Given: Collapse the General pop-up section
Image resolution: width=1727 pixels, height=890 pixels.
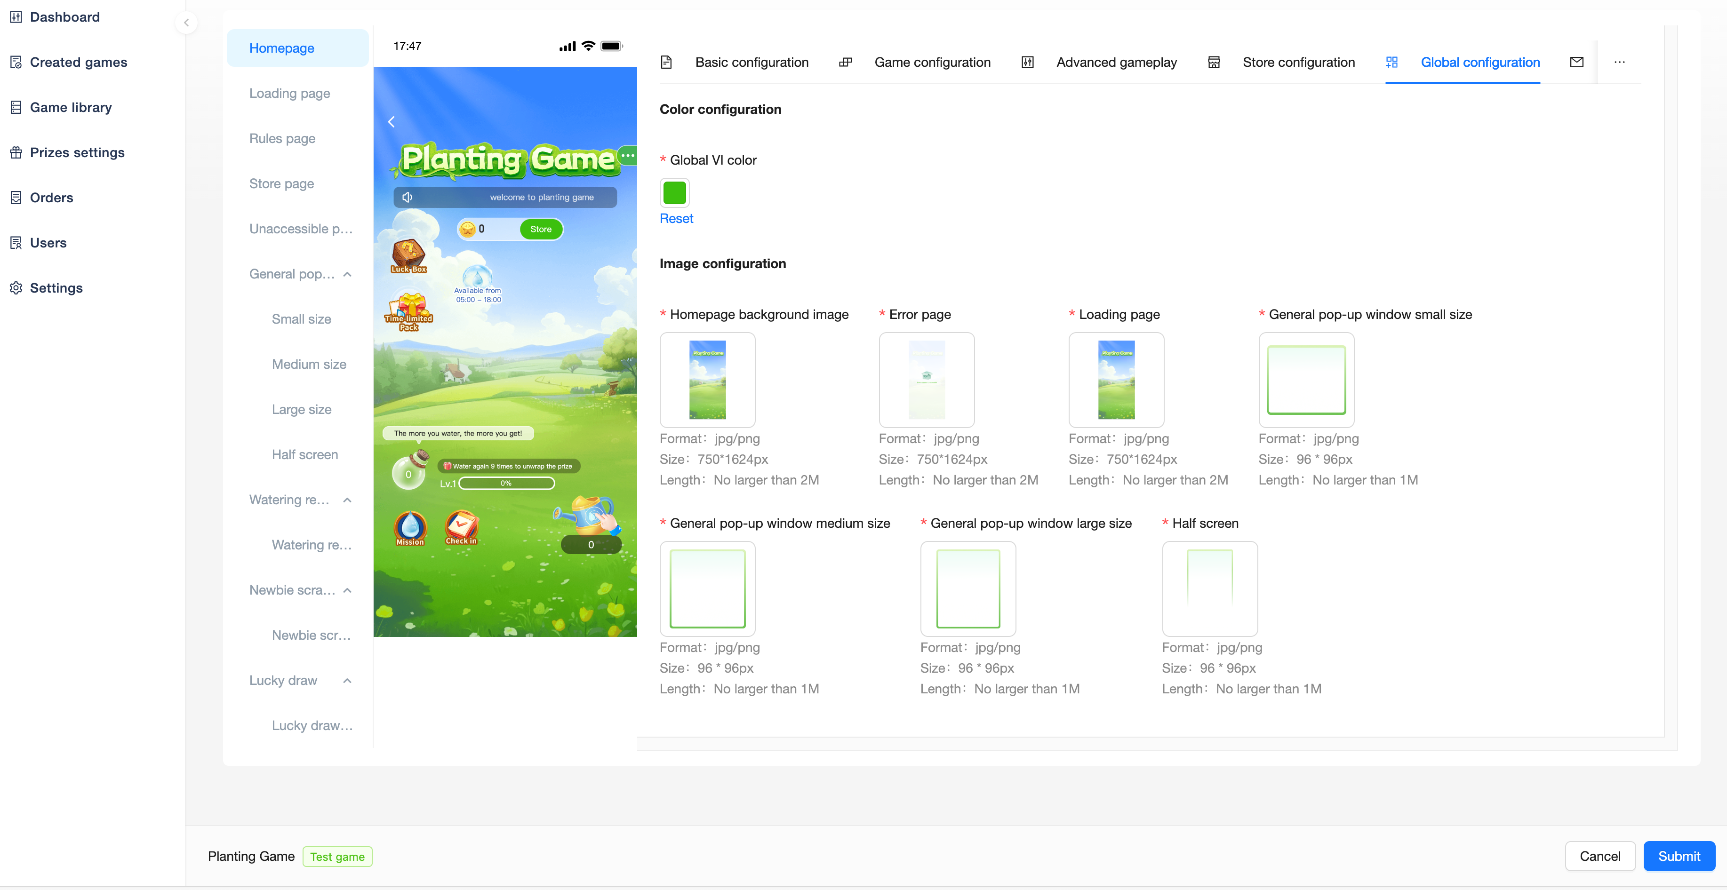Looking at the screenshot, I should 347,274.
